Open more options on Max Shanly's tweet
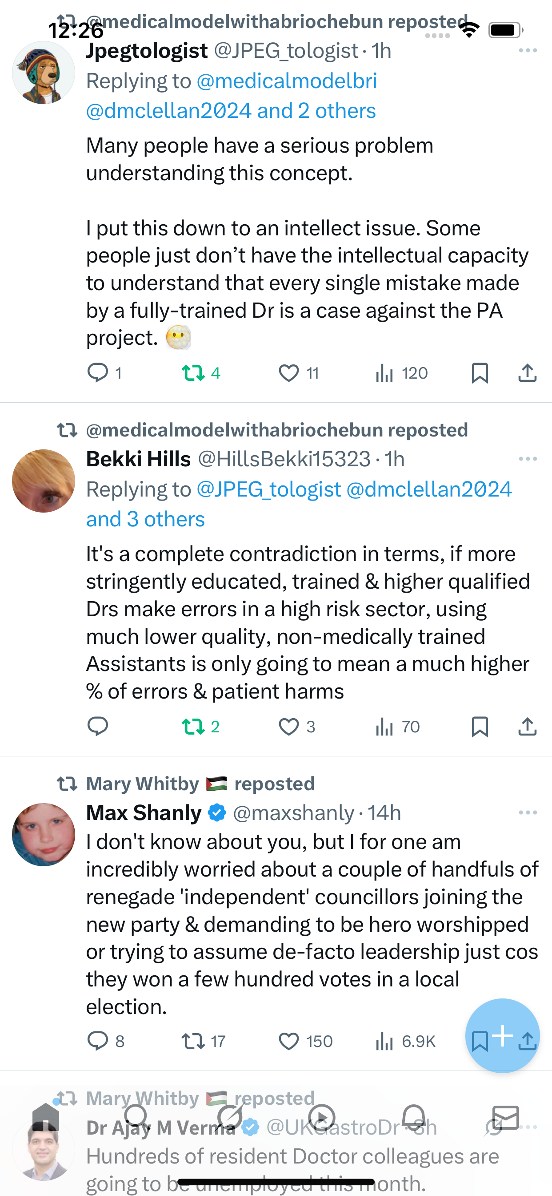This screenshot has width=552, height=1196. [528, 812]
